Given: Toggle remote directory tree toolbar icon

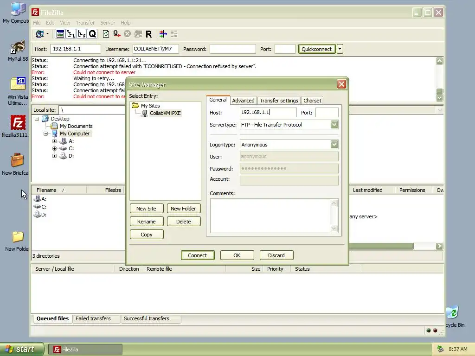Looking at the screenshot, I should [x=82, y=34].
